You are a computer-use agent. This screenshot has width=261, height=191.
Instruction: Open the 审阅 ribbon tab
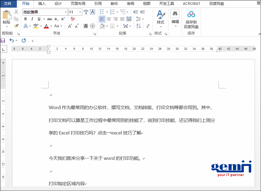130,4
